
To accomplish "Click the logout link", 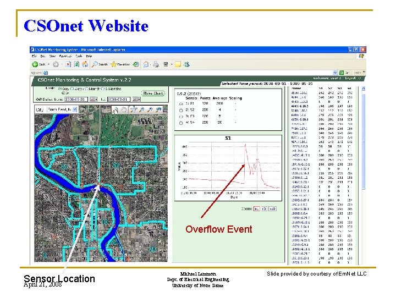I will [x=353, y=78].
